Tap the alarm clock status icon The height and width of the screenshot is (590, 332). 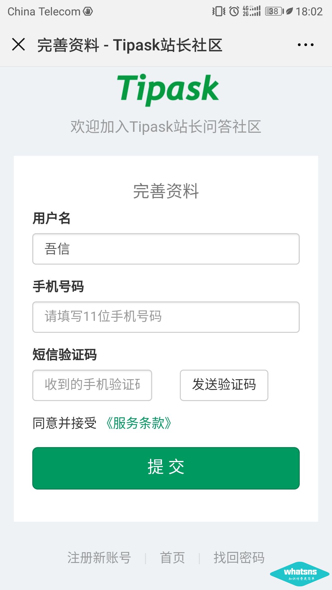(234, 12)
